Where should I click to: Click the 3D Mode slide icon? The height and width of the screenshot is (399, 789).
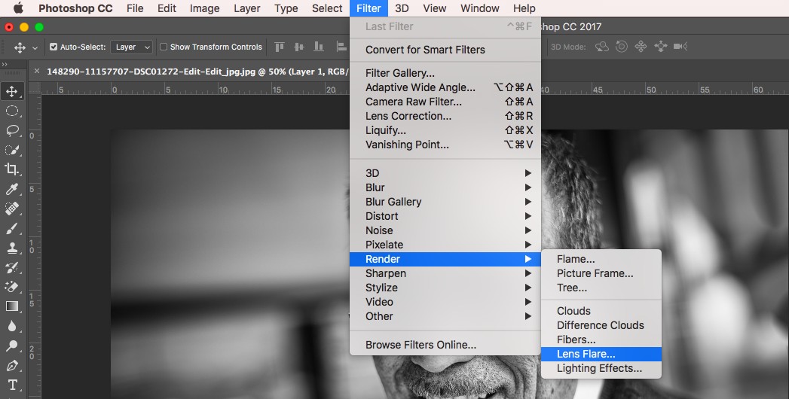point(660,47)
